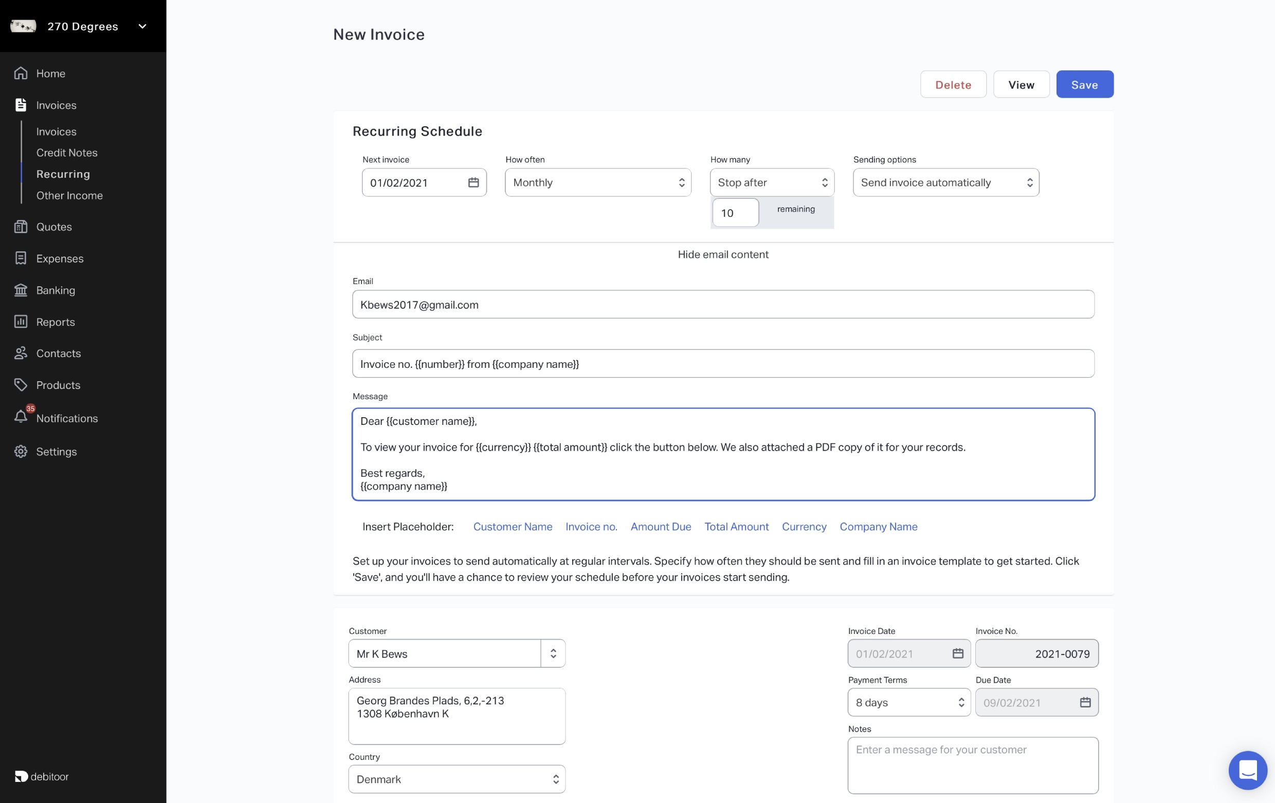Image resolution: width=1275 pixels, height=803 pixels.
Task: Expand the 270 Degrees company switcher
Action: pos(142,26)
